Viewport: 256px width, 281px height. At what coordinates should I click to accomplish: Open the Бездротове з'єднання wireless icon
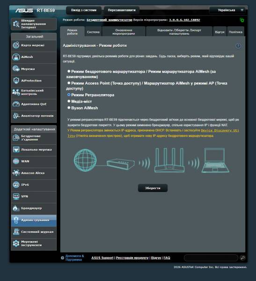point(16,138)
